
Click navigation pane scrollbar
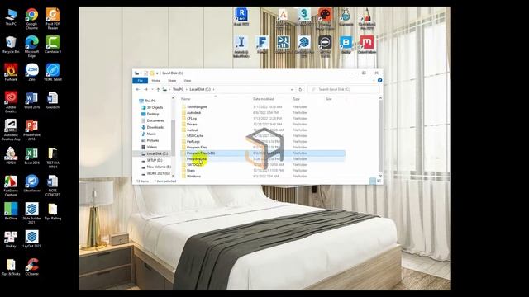point(174,137)
